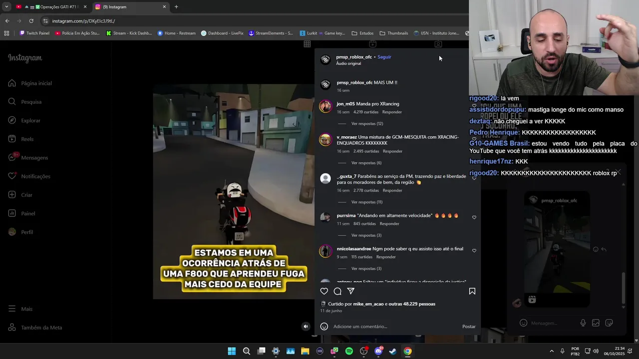The width and height of the screenshot is (639, 359).
Task: Expand Ver respostas (6) under v_moraez comment
Action: tap(366, 163)
